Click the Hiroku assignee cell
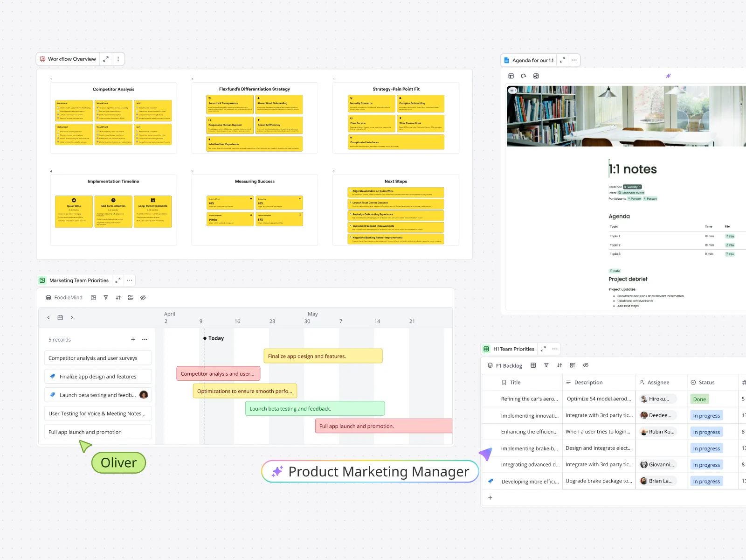The height and width of the screenshot is (560, 746). point(661,399)
